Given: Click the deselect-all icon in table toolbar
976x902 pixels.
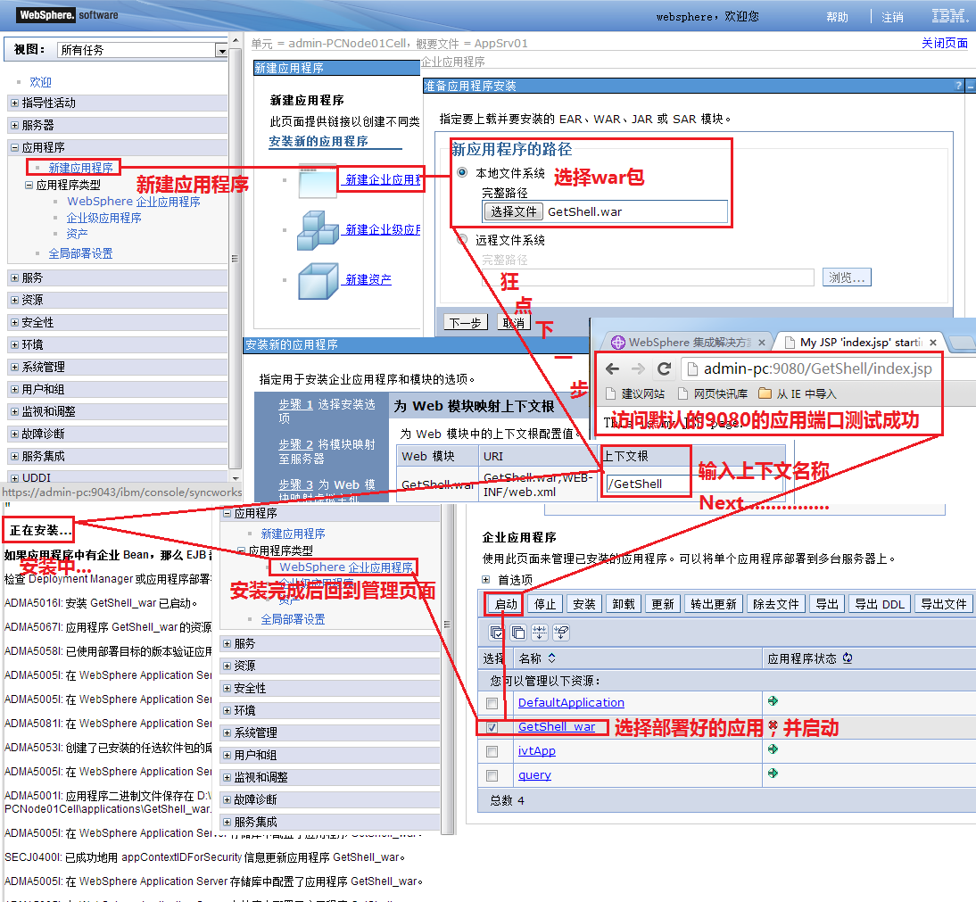Looking at the screenshot, I should pyautogui.click(x=517, y=633).
